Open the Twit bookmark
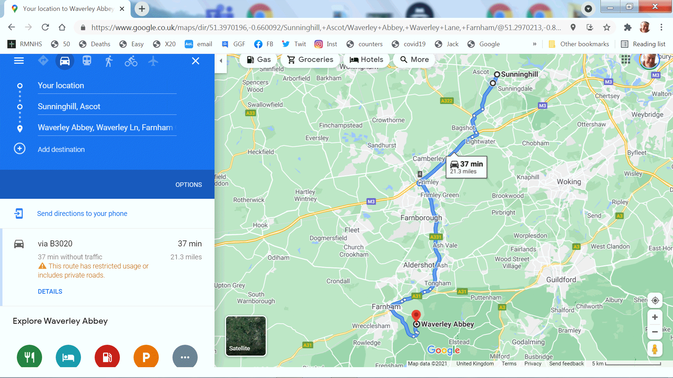 tap(294, 44)
